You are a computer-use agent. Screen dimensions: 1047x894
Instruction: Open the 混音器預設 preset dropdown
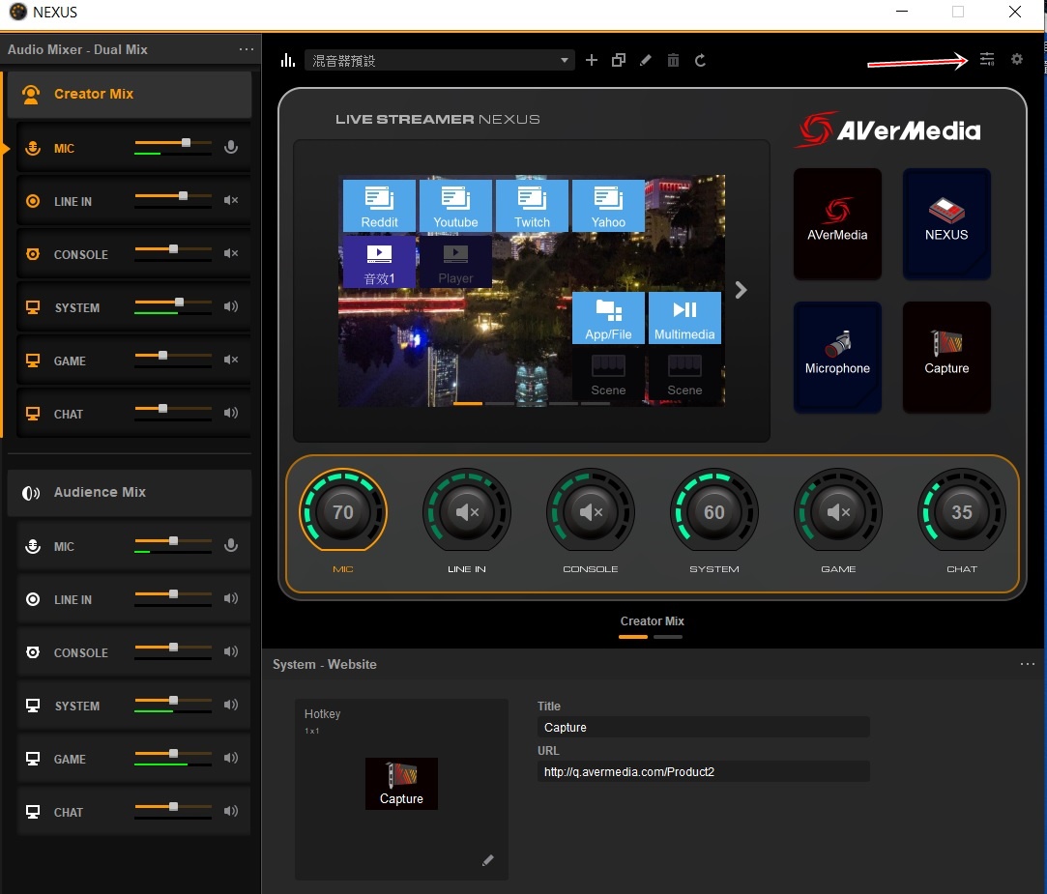pyautogui.click(x=439, y=61)
